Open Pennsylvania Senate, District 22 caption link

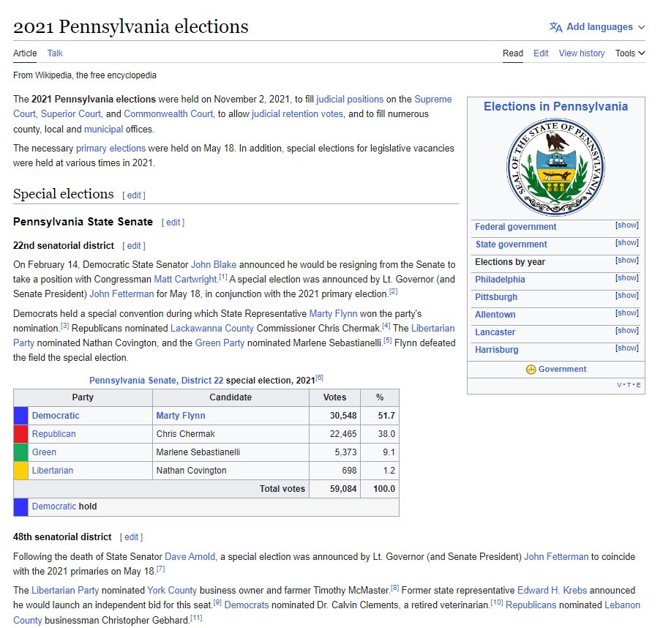156,381
